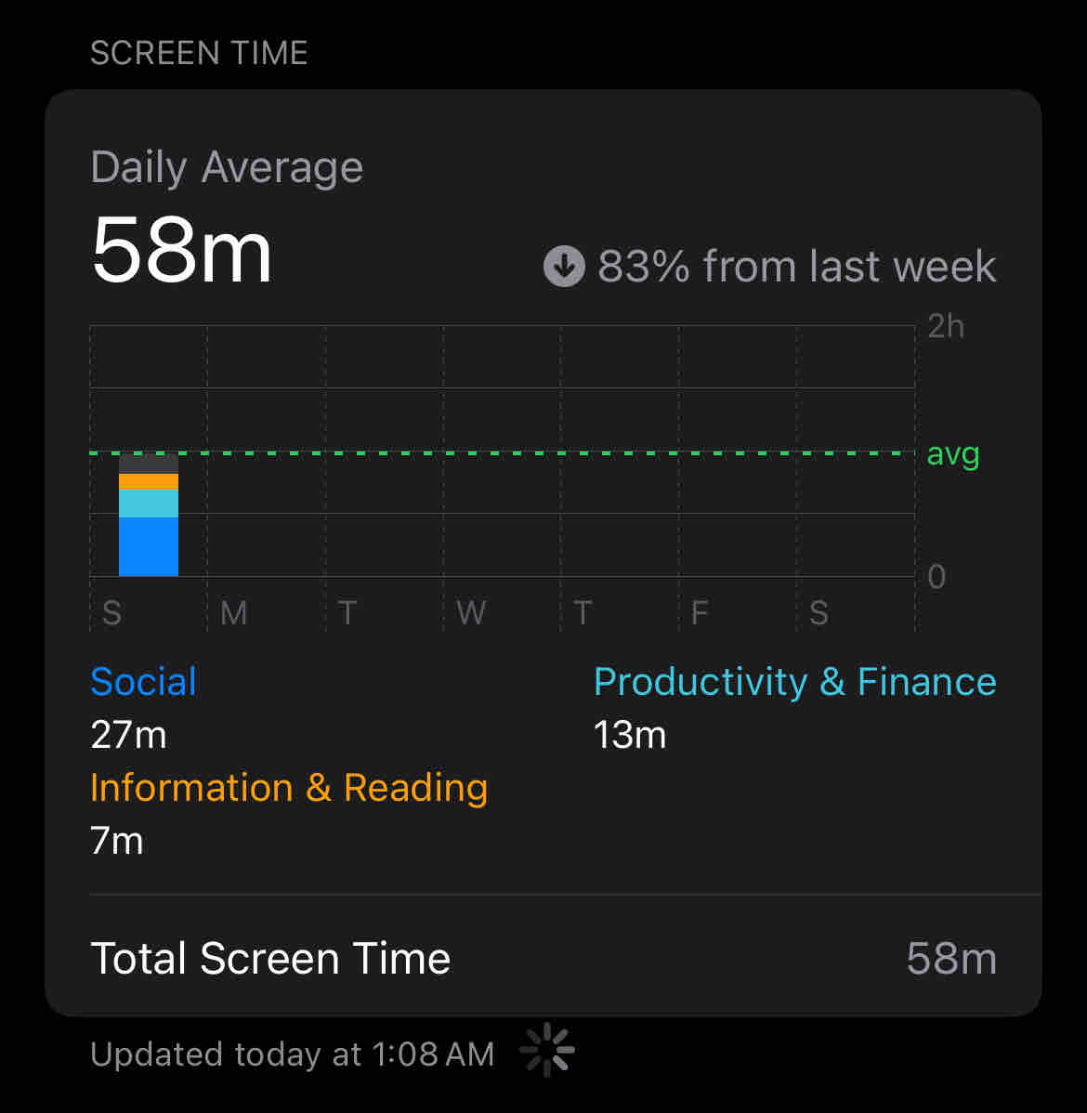The width and height of the screenshot is (1087, 1113).
Task: Tap the Productivity & Finance category label
Action: tap(794, 682)
